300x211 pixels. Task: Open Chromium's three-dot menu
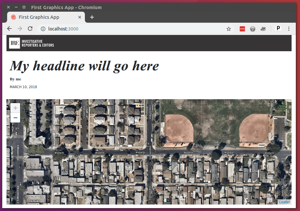(289, 29)
